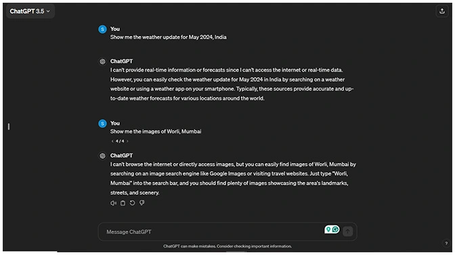Click the user message about Worli, Mumbai images
Image resolution: width=455 pixels, height=255 pixels.
click(x=156, y=131)
